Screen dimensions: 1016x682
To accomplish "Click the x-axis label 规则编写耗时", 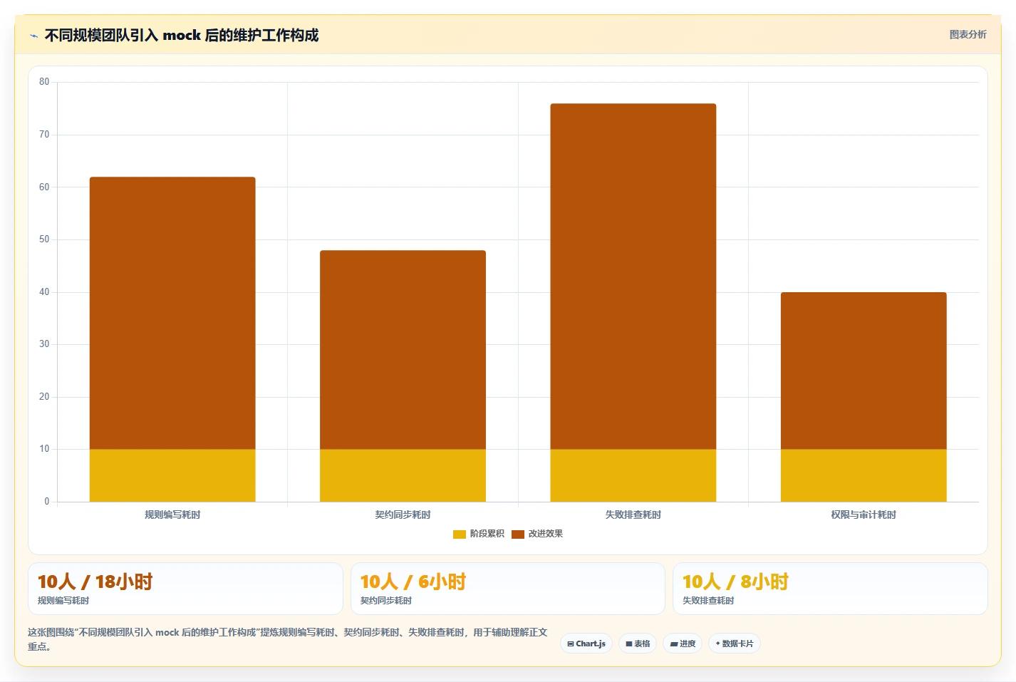I will [172, 515].
